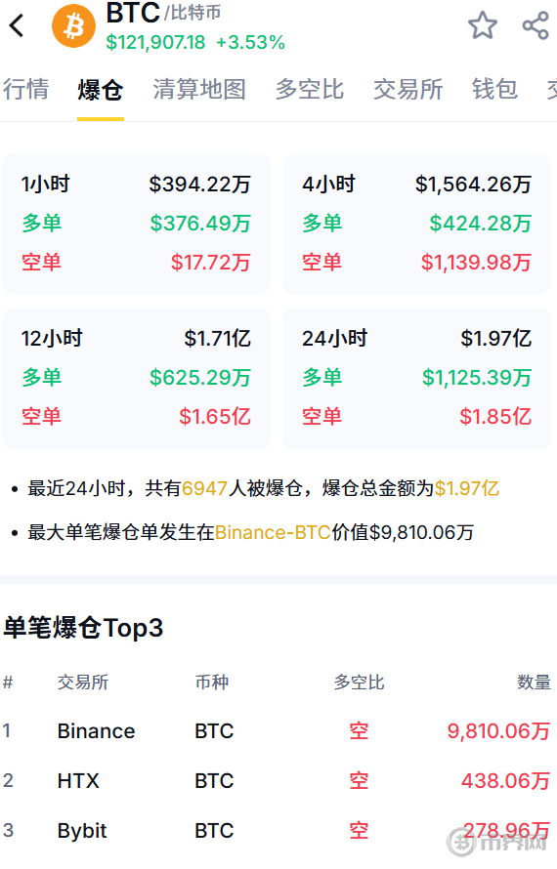This screenshot has height=869, width=557.
Task: Click the orange Bitcoin logo icon
Action: 74,26
